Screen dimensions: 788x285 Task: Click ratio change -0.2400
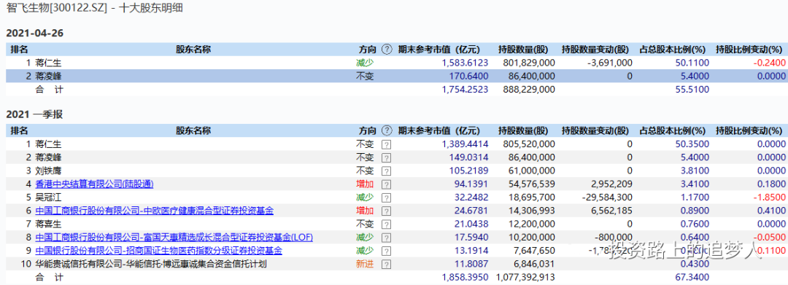(770, 63)
